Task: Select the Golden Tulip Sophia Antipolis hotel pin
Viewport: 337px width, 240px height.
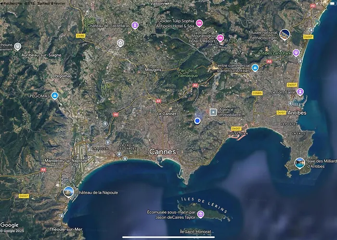Action: click(x=199, y=23)
